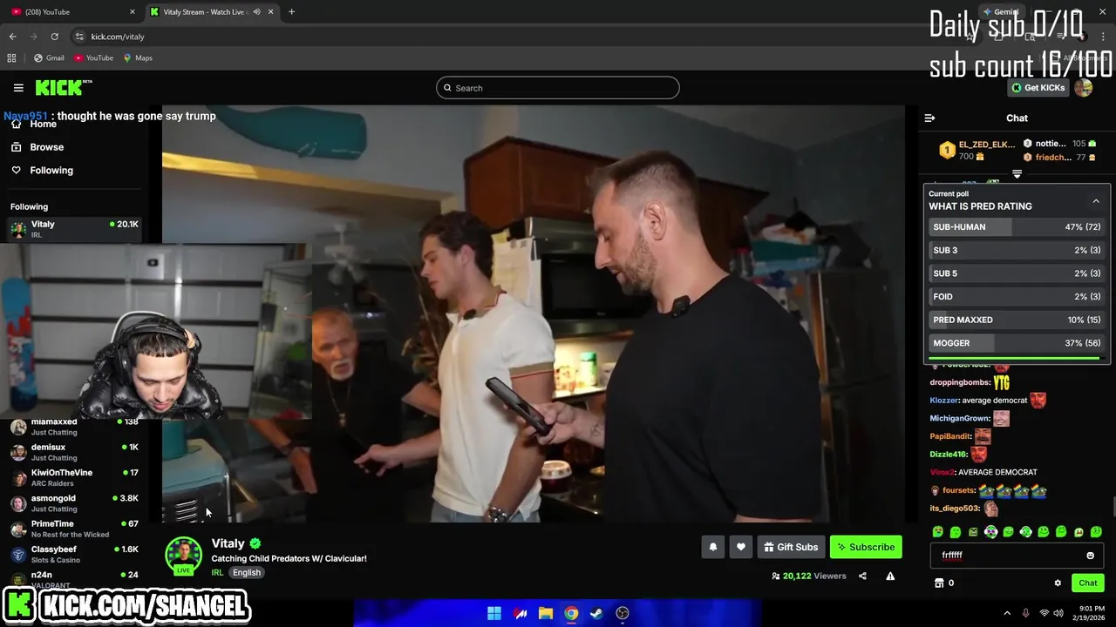Mute the Vitaly Stream tab audio icon
The height and width of the screenshot is (627, 1116).
(256, 12)
